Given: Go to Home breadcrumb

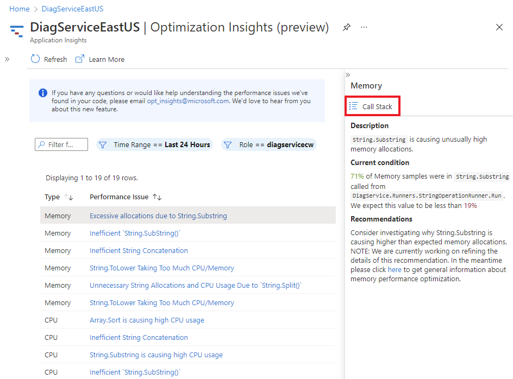Looking at the screenshot, I should tap(20, 9).
